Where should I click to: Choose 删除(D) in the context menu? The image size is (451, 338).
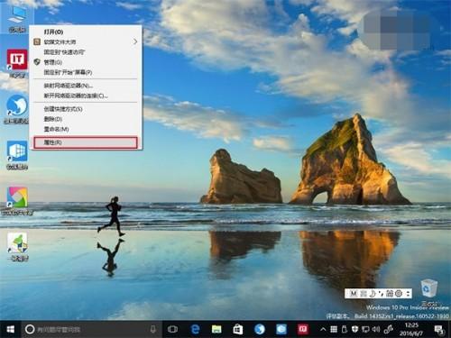coord(86,119)
